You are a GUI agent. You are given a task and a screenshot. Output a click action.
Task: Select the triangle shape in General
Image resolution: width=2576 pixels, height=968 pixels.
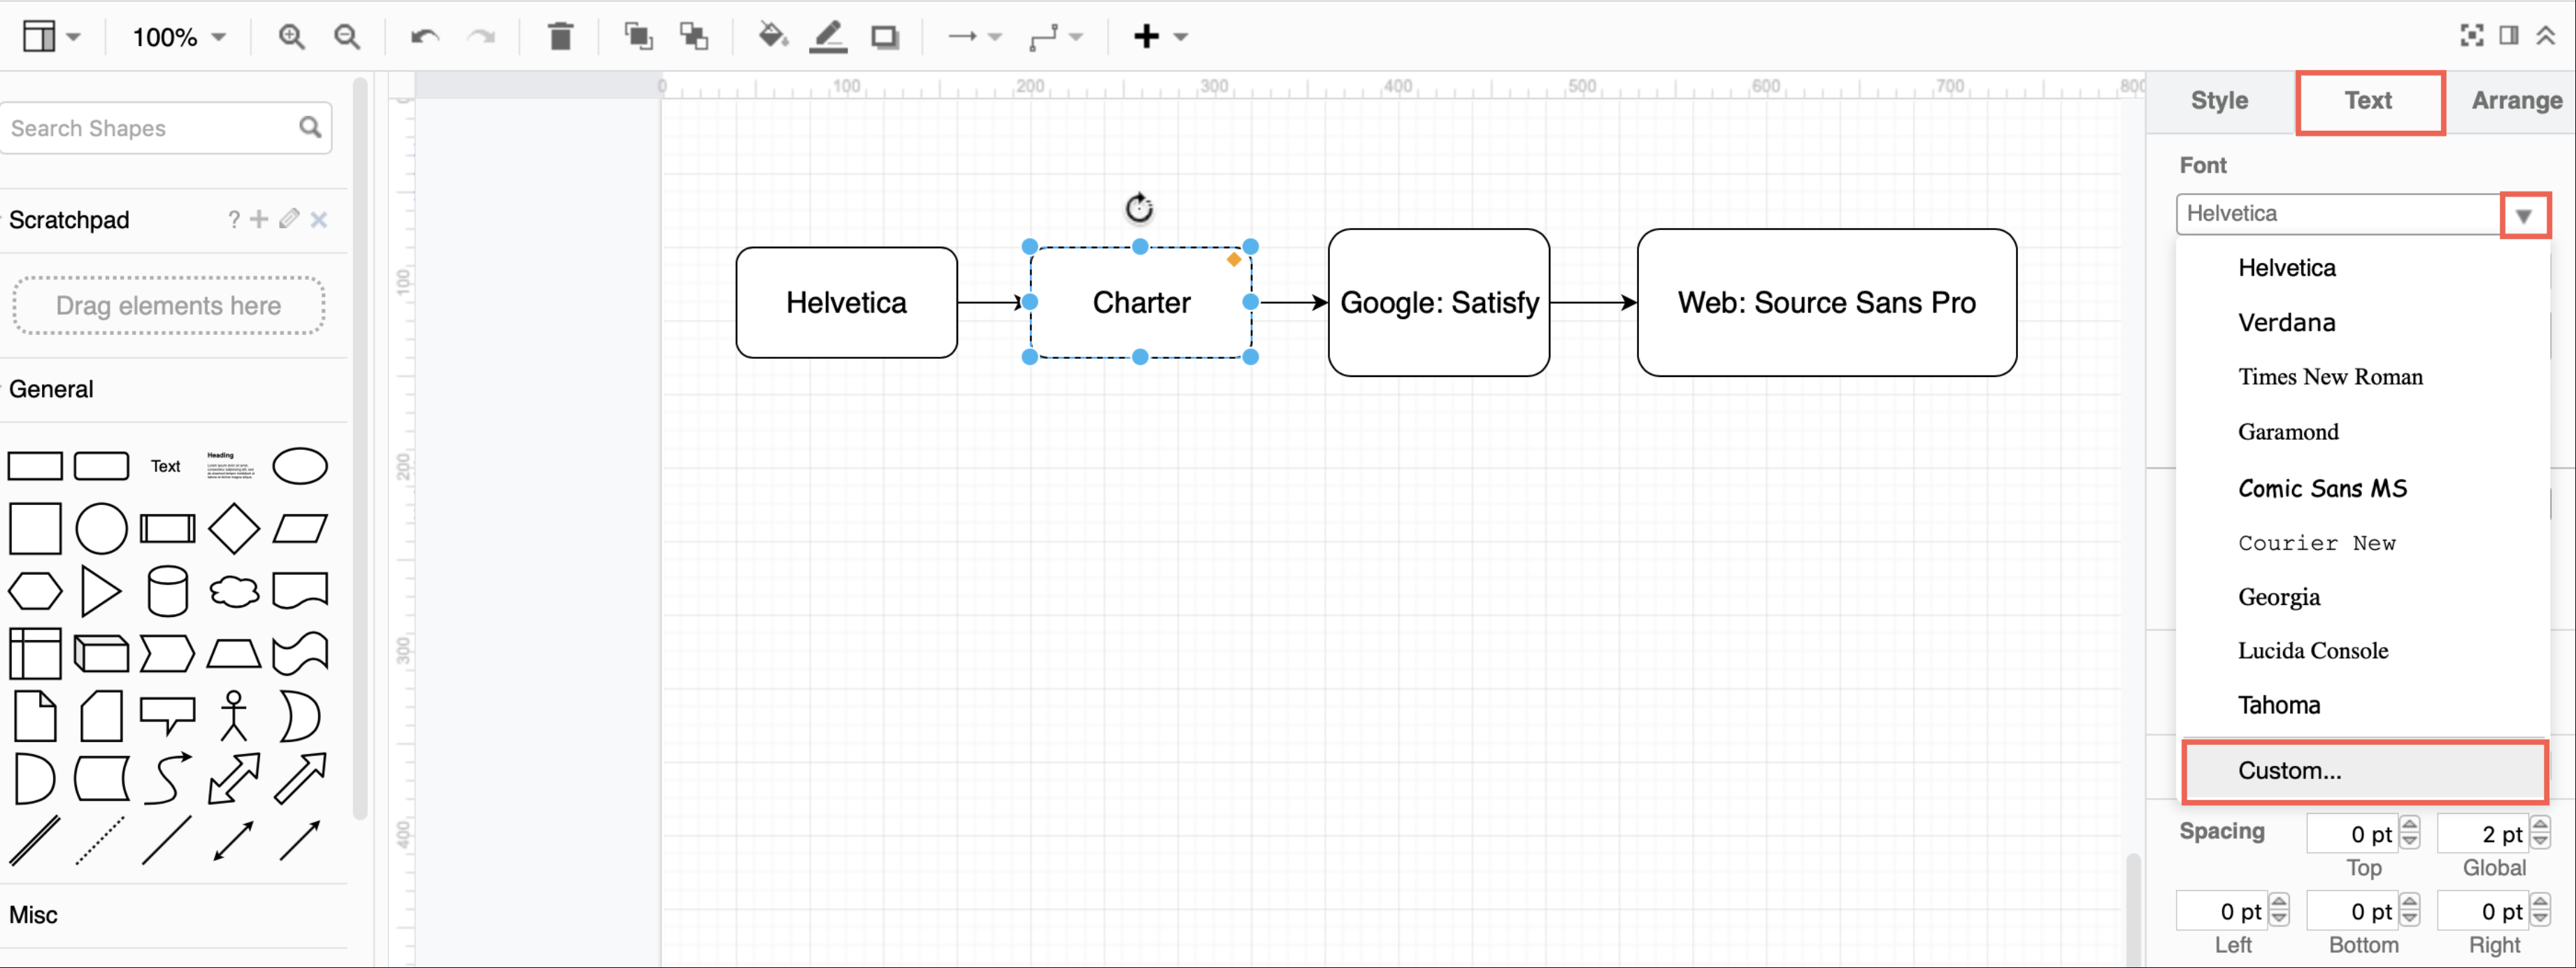pyautogui.click(x=101, y=591)
